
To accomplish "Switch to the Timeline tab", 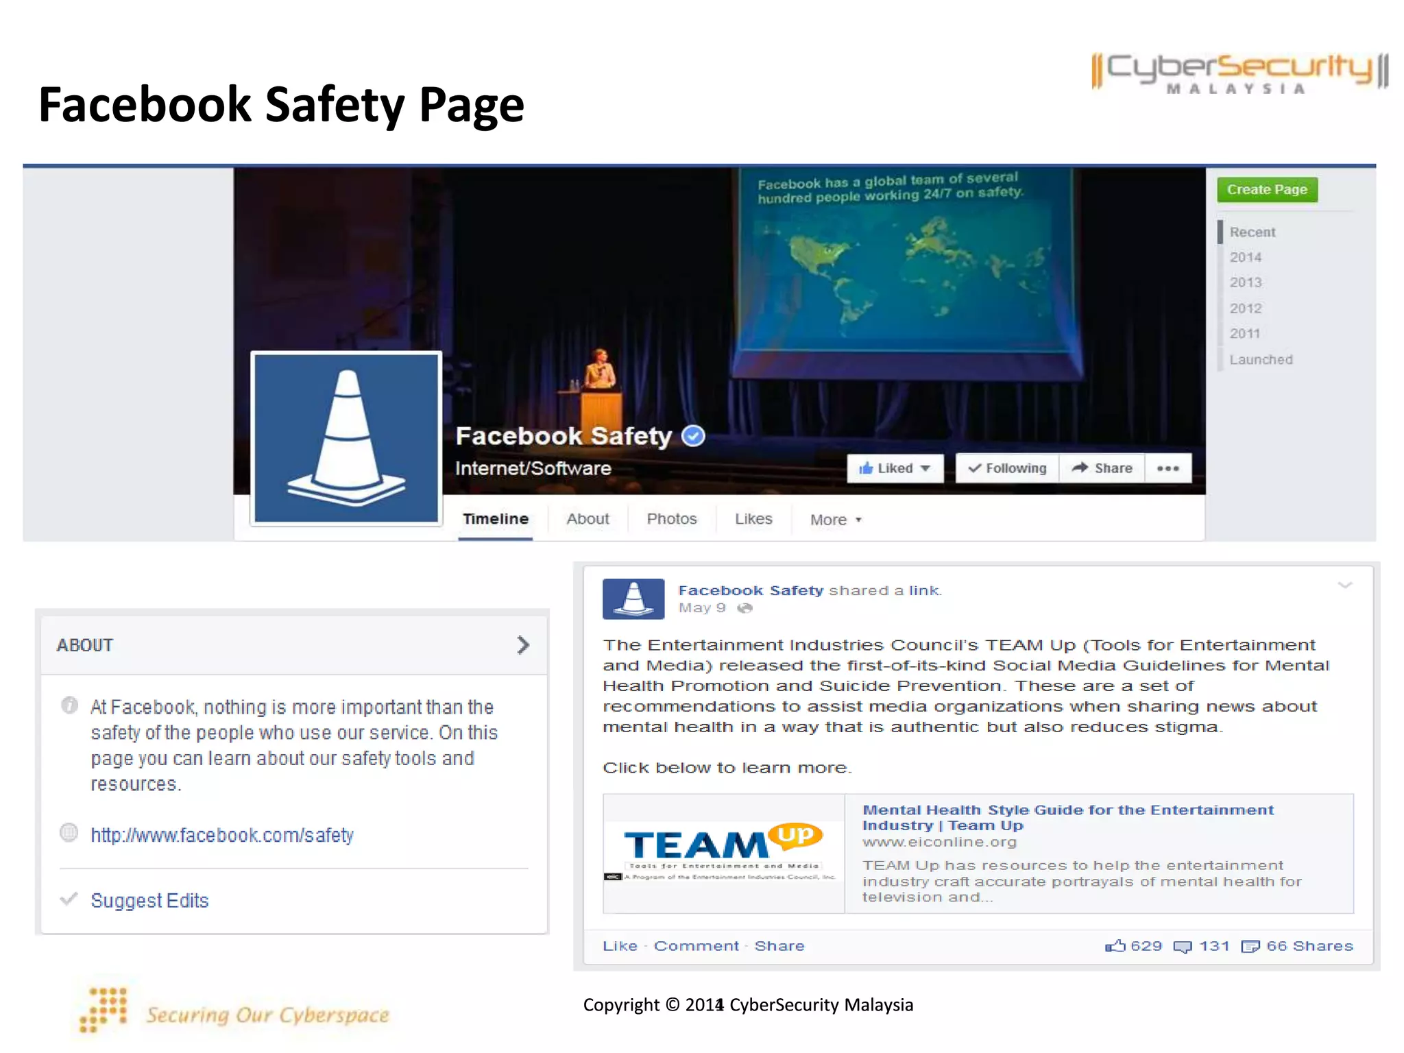I will click(496, 519).
